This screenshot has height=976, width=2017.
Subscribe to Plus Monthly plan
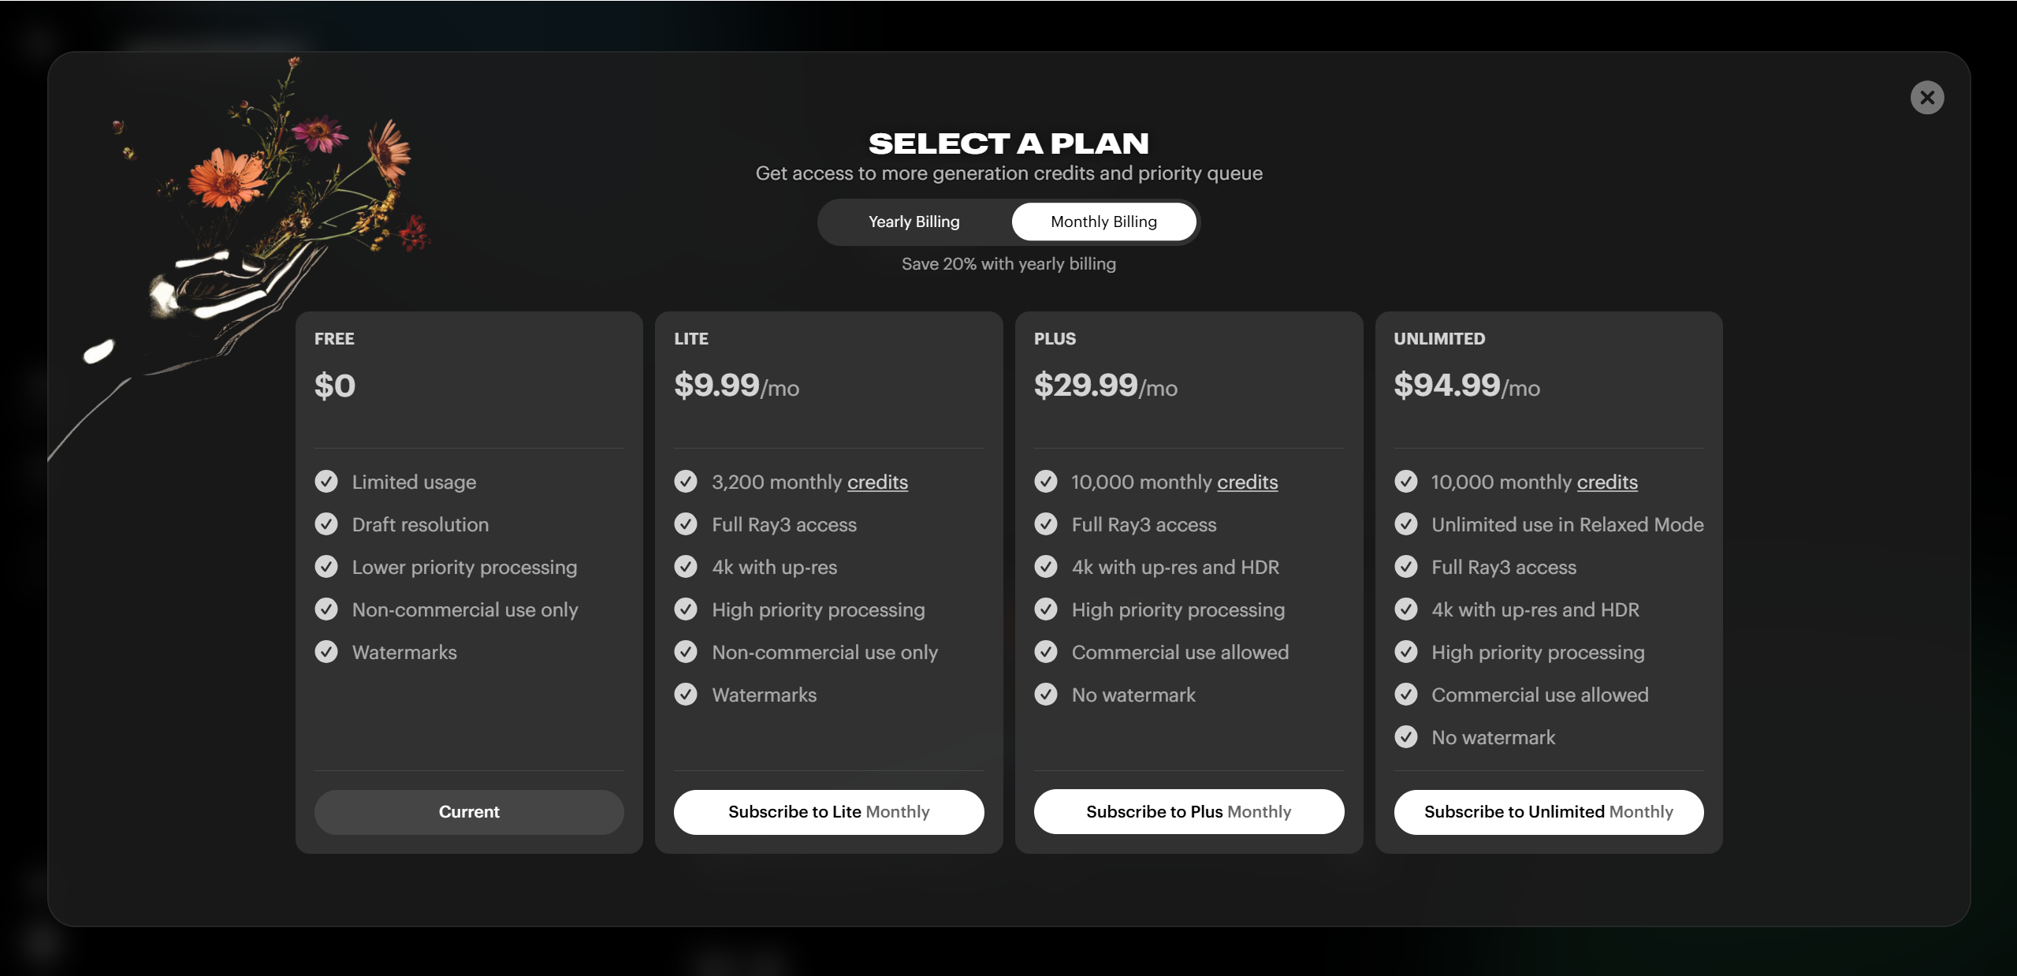(x=1188, y=811)
